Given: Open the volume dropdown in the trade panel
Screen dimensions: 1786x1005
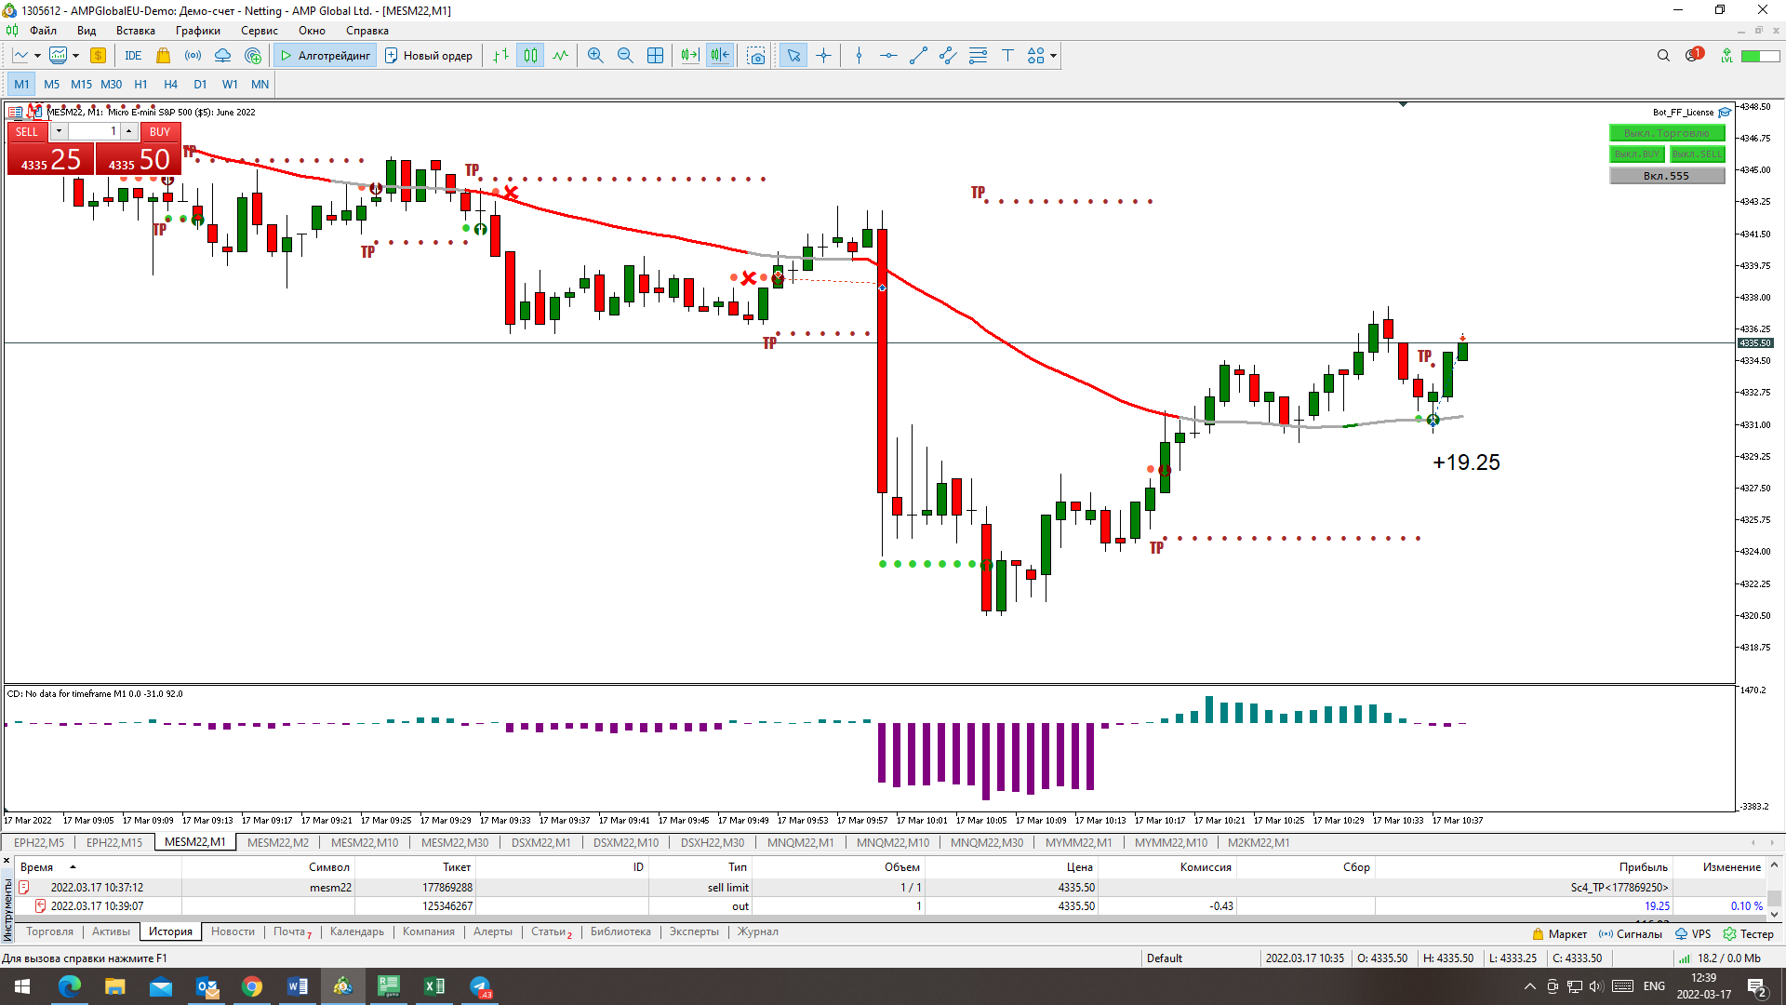Looking at the screenshot, I should point(59,131).
